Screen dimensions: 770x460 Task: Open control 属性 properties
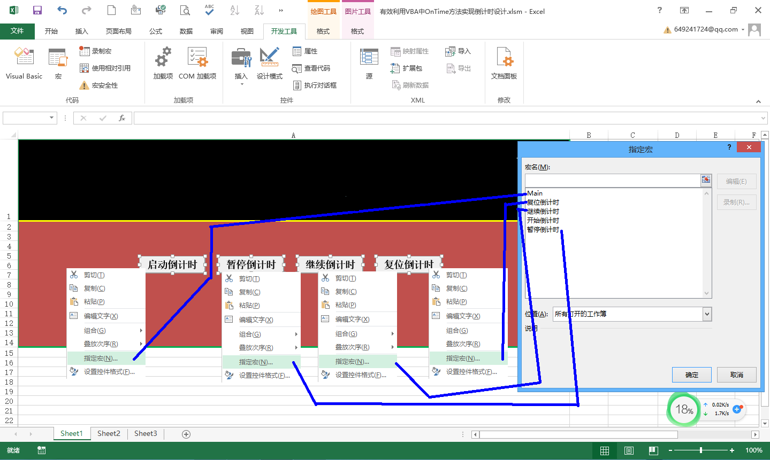pos(305,51)
